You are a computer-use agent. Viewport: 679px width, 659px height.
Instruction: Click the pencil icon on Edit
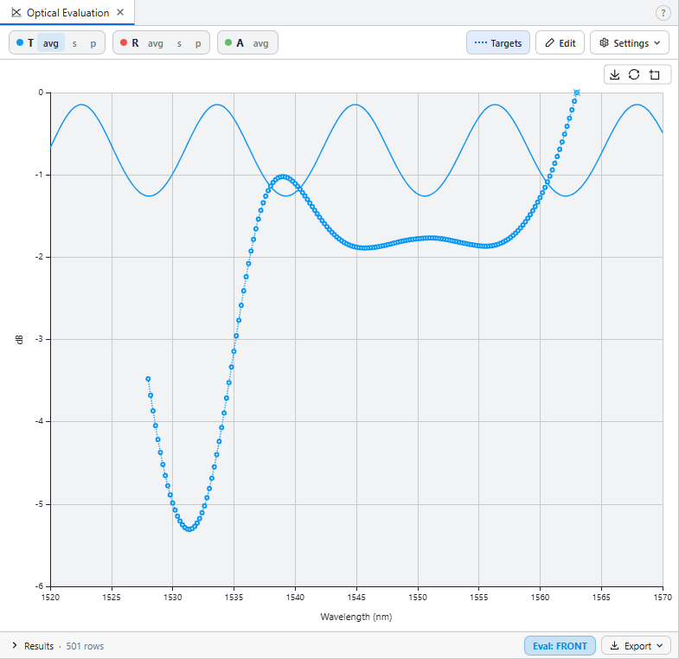[549, 42]
